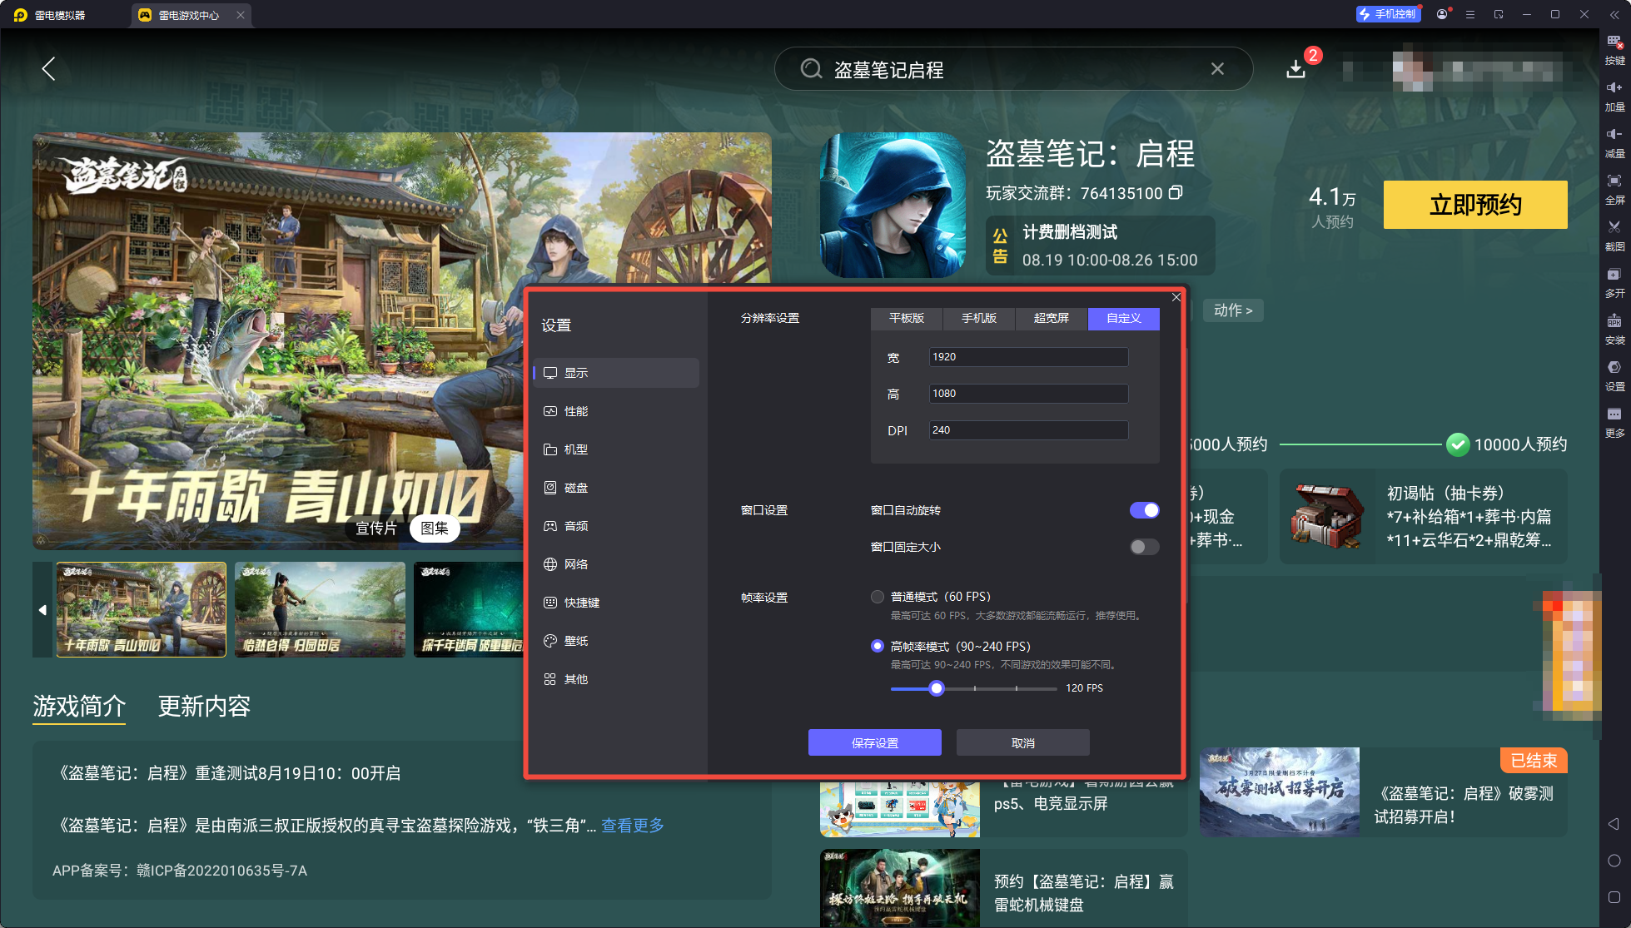Open thumbnail 怡然自得 归园田居
This screenshot has width=1631, height=928.
320,610
